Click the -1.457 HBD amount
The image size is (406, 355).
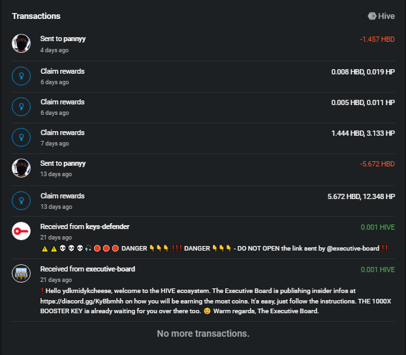tap(377, 39)
